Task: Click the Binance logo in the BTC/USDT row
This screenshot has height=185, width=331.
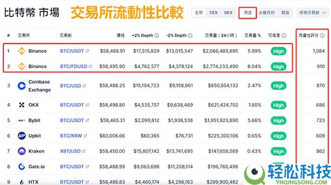Action: click(22, 51)
